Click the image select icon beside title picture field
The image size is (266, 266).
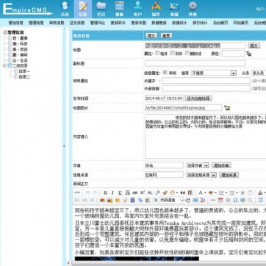pyautogui.click(x=227, y=107)
